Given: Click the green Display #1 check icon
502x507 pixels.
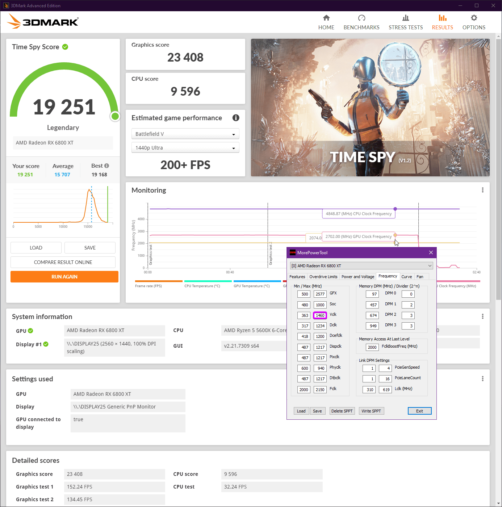Looking at the screenshot, I should (46, 344).
